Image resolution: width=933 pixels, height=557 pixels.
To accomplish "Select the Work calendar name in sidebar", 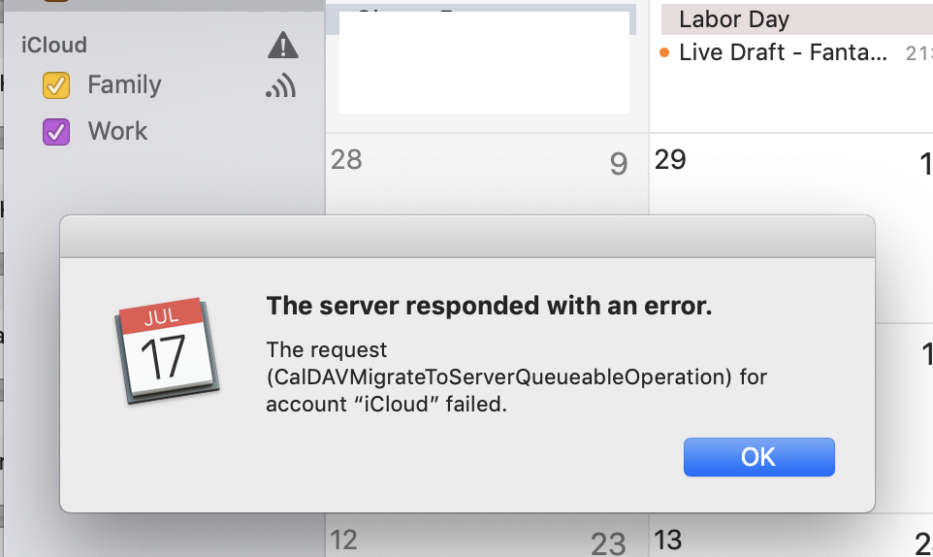I will click(x=117, y=131).
